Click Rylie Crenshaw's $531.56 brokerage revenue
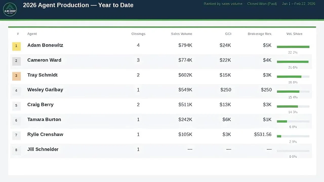324x182 pixels. click(263, 134)
